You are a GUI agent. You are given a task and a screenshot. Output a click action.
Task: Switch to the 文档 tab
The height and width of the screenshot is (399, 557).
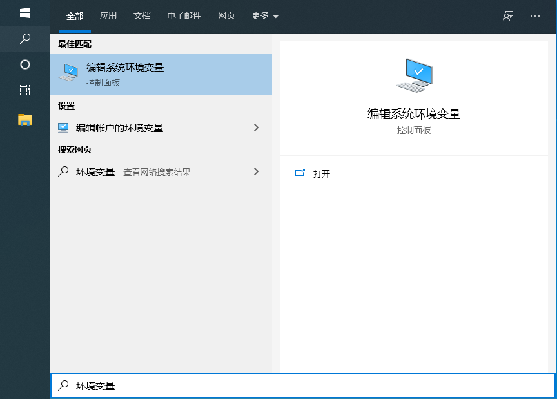(142, 15)
